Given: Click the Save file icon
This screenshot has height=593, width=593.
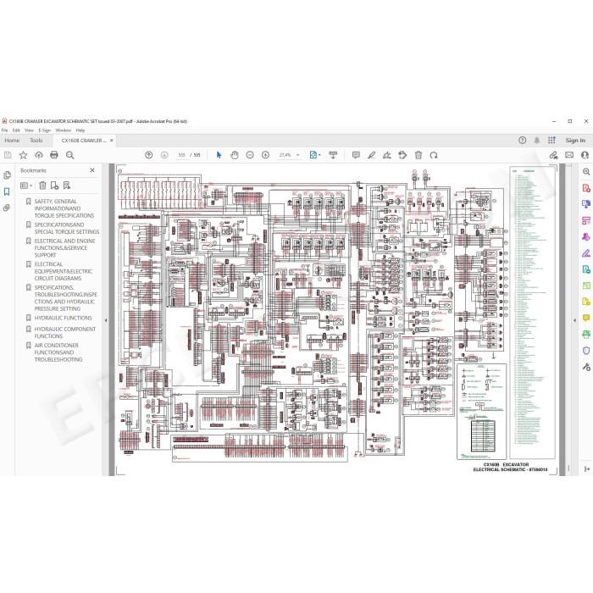Looking at the screenshot, I should (x=8, y=155).
